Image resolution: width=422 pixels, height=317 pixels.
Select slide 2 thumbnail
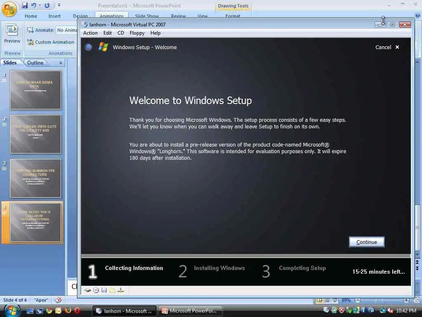[35, 134]
